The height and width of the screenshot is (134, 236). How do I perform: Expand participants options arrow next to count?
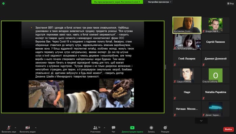click(x=105, y=128)
